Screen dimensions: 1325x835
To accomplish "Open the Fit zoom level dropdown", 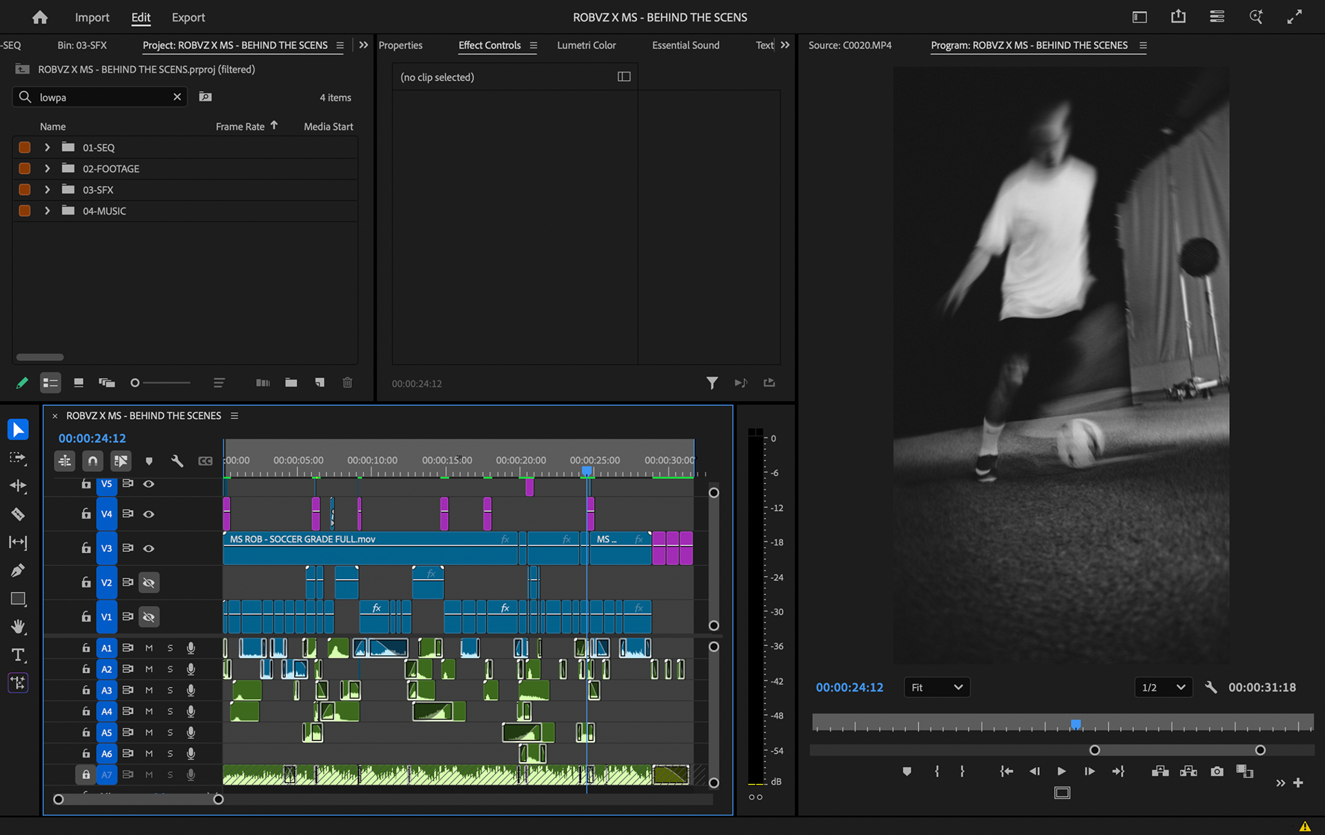I will pyautogui.click(x=936, y=687).
